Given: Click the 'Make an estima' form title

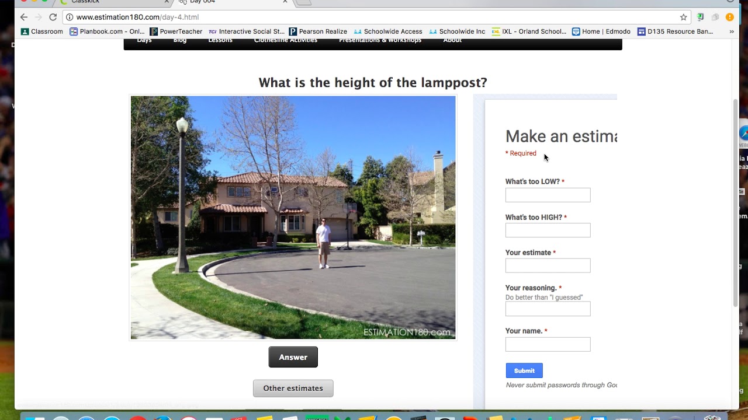Looking at the screenshot, I should click(561, 136).
